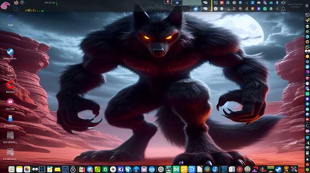Open the pCloudDrive desktop icon
Image resolution: width=310 pixels, height=173 pixels.
pos(10,121)
